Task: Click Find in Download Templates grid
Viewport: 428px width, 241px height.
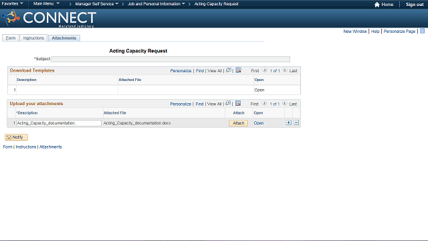Action: point(200,71)
